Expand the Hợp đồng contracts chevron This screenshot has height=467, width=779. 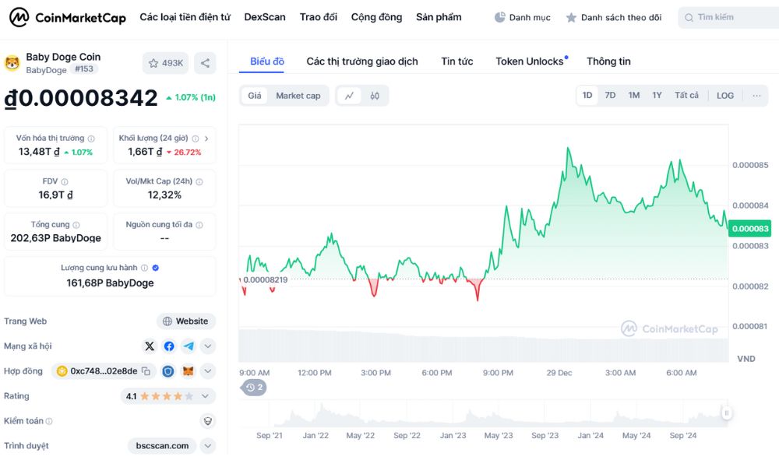(x=208, y=371)
